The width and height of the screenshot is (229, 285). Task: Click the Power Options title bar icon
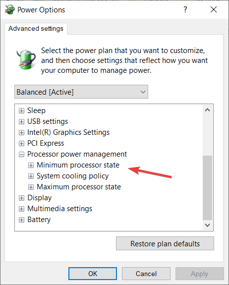click(x=9, y=9)
